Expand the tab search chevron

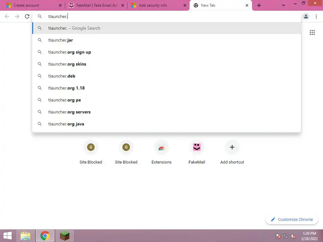[x=284, y=5]
